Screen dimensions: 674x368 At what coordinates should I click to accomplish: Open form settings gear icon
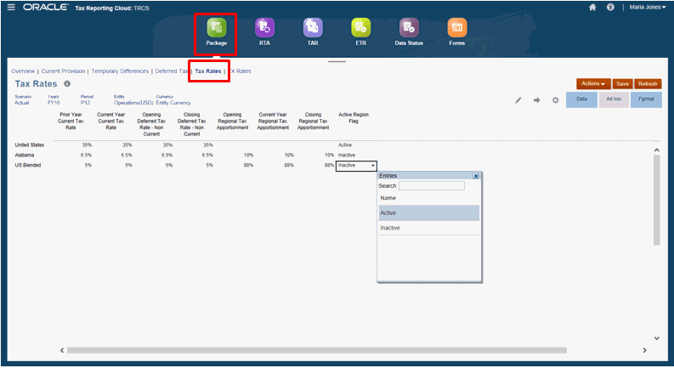(x=555, y=100)
